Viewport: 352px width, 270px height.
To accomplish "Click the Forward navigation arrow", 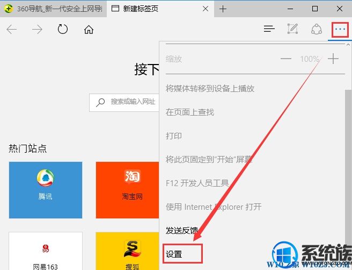I will (37, 29).
